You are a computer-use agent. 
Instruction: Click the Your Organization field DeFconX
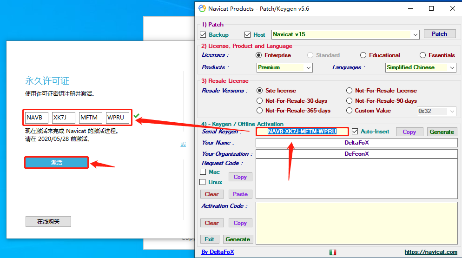[356, 154]
